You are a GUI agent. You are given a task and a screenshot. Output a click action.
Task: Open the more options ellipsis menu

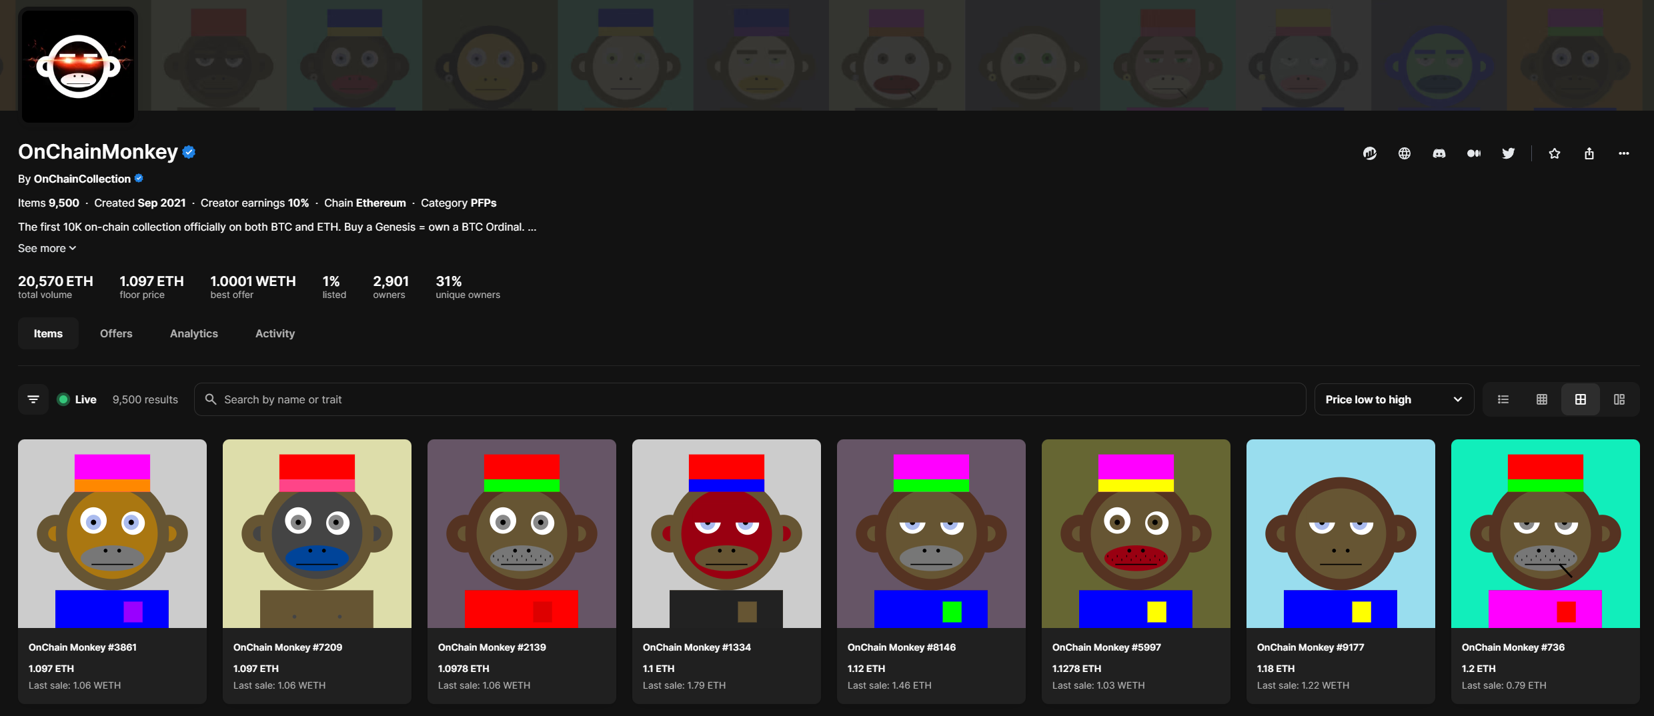point(1624,153)
